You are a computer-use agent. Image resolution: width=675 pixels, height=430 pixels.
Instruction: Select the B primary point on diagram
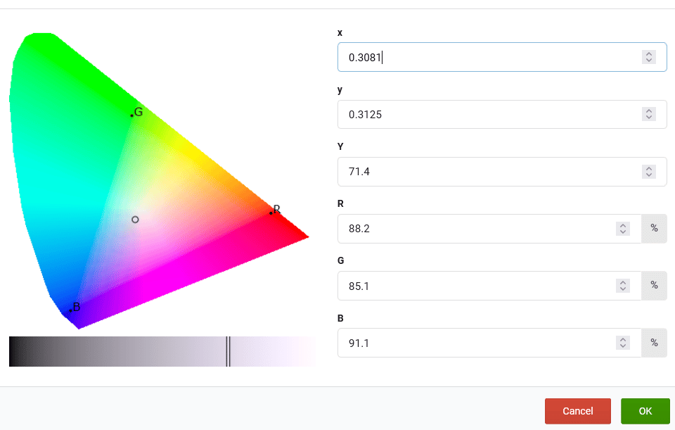point(70,310)
